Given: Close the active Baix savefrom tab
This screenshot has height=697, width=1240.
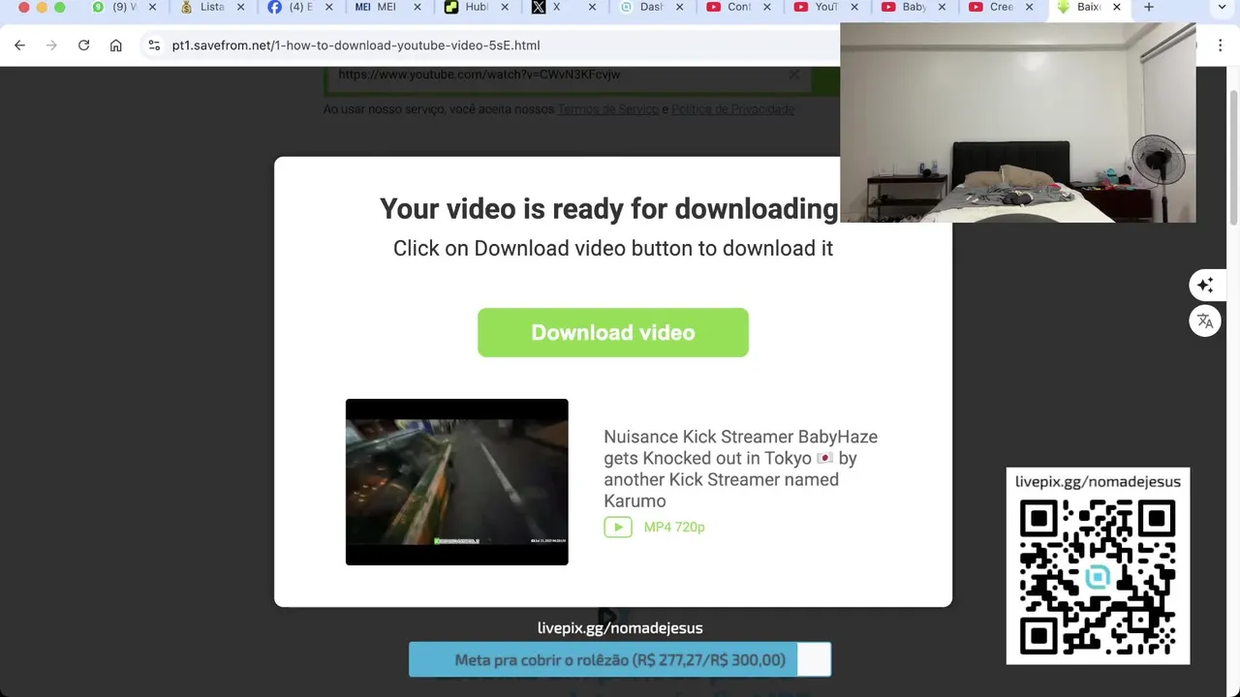Looking at the screenshot, I should 1116,7.
